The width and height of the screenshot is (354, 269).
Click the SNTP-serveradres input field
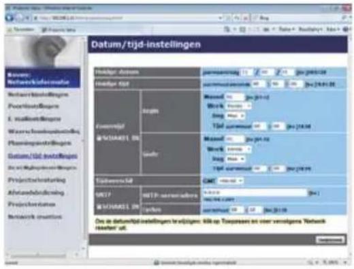tap(255, 193)
